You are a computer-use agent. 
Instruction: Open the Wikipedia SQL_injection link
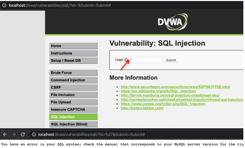coord(158,91)
